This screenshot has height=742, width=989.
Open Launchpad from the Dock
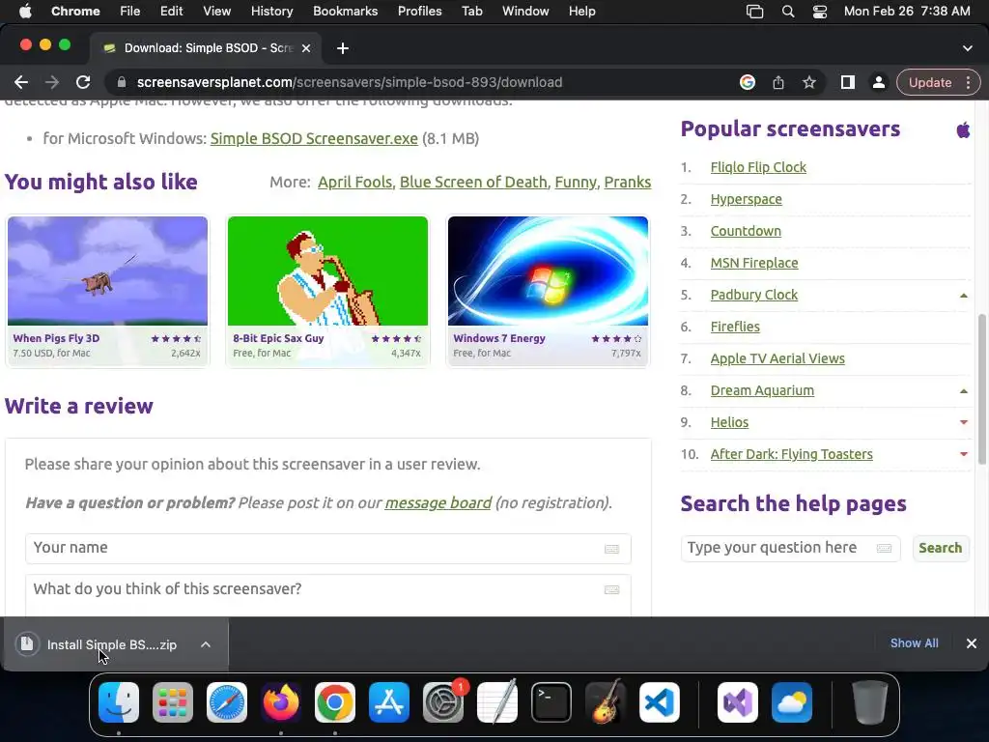173,702
